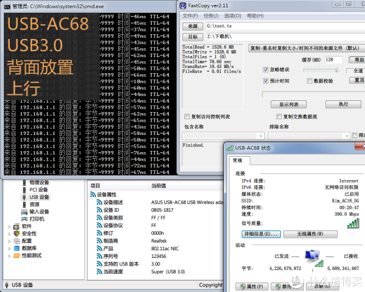This screenshot has height=292, width=365.
Task: Open the 包含名称 combo box dropdown
Action: [x=260, y=136]
